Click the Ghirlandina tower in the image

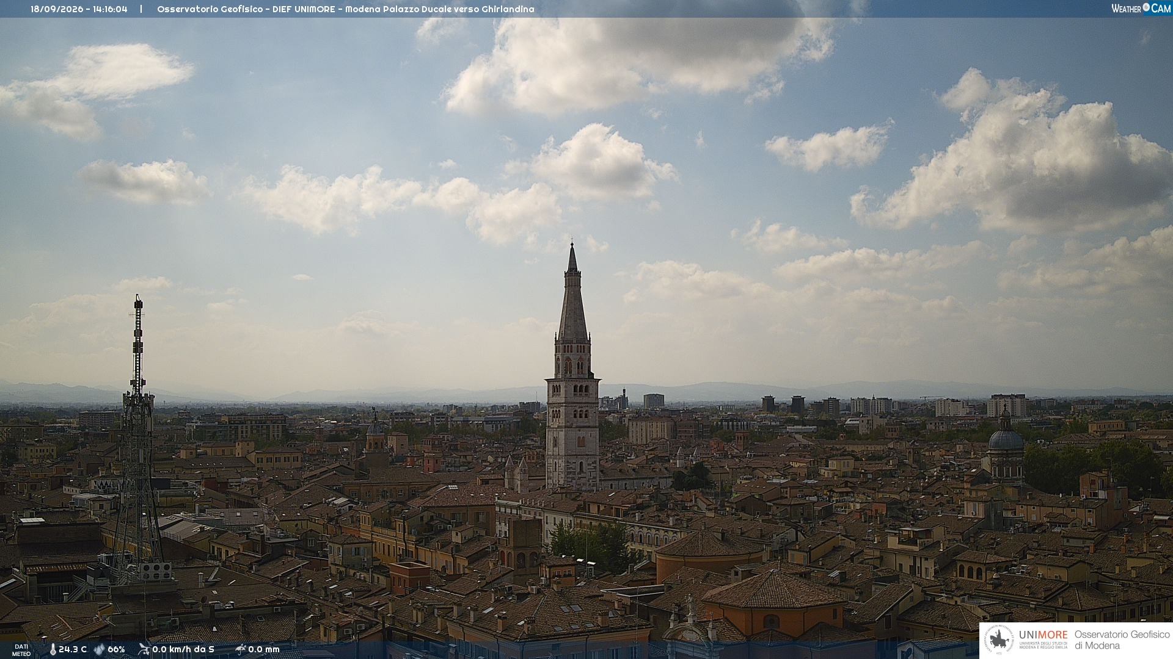572,366
